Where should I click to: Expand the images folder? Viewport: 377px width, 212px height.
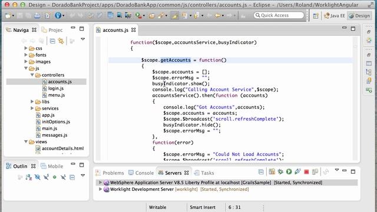[x=26, y=61]
